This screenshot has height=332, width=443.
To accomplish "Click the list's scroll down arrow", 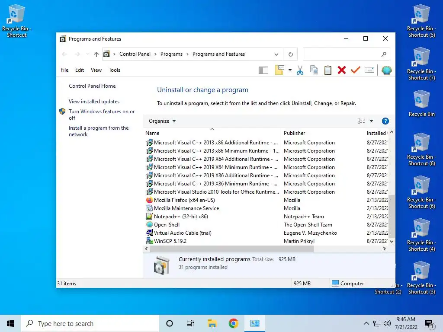I will pos(392,242).
